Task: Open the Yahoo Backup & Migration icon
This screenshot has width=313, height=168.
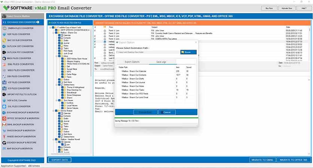Action: coord(4,131)
